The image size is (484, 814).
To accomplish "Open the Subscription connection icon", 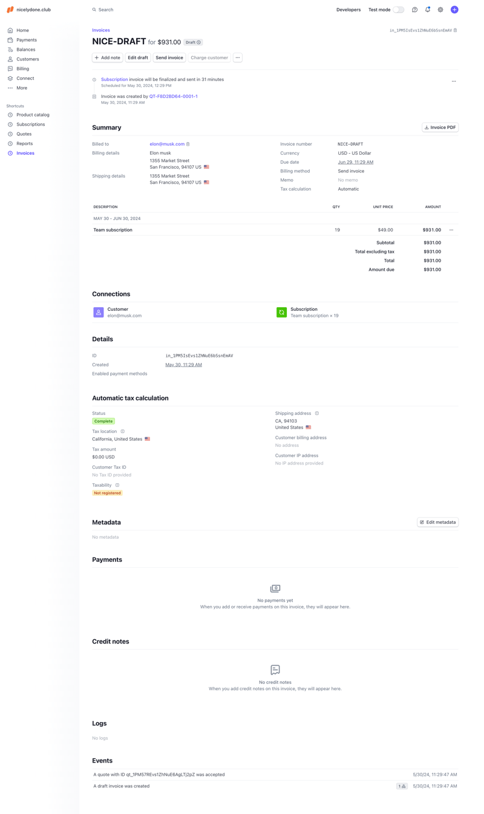I will pyautogui.click(x=281, y=312).
